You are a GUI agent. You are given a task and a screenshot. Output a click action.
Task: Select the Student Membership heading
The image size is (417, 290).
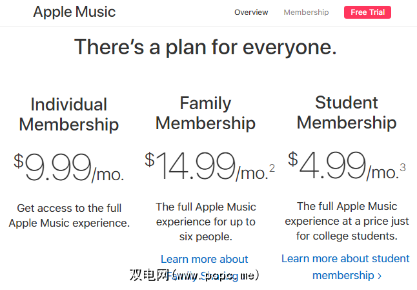pos(347,112)
